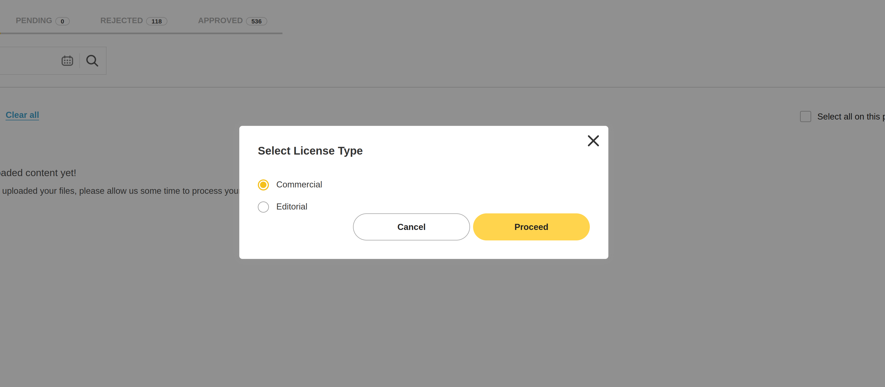Switch to the PENDING tab
Image resolution: width=885 pixels, height=387 pixels.
coord(34,21)
